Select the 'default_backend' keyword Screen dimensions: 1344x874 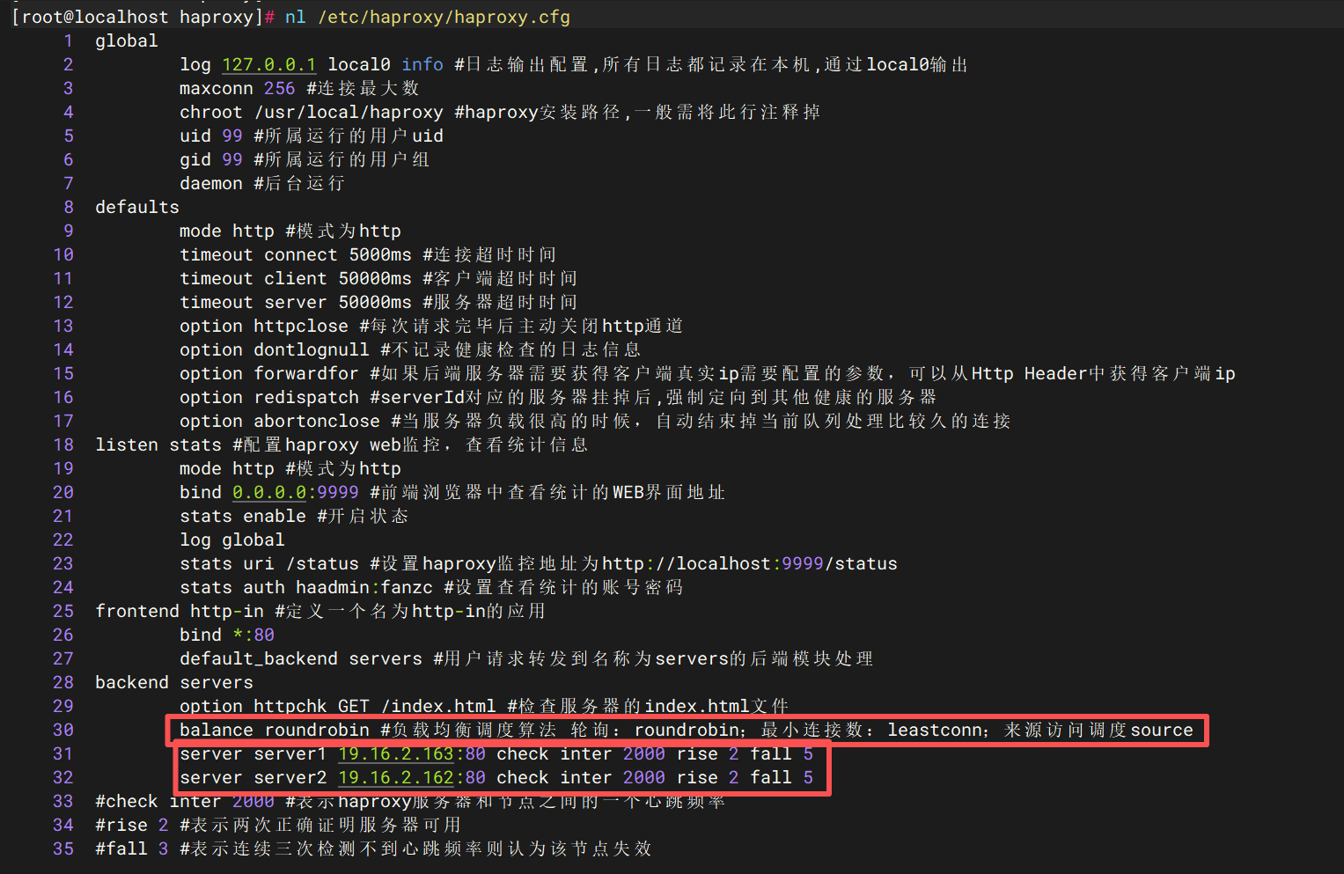pyautogui.click(x=259, y=658)
